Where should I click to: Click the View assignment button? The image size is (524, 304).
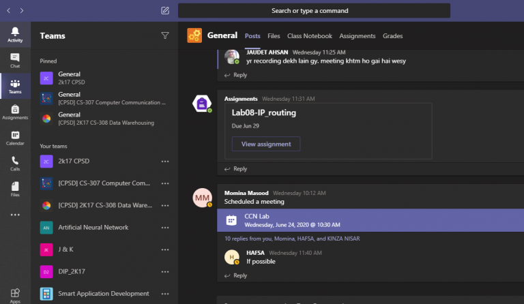[x=266, y=144]
